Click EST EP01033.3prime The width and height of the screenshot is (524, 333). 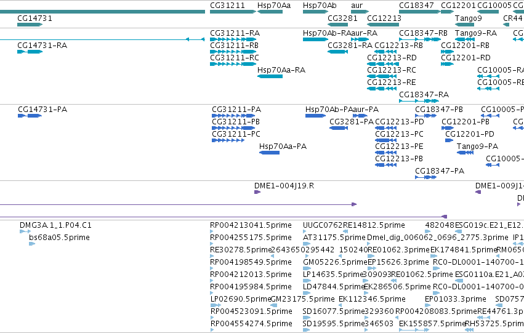click(429, 305)
